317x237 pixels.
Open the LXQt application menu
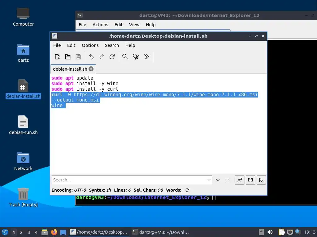(5, 232)
